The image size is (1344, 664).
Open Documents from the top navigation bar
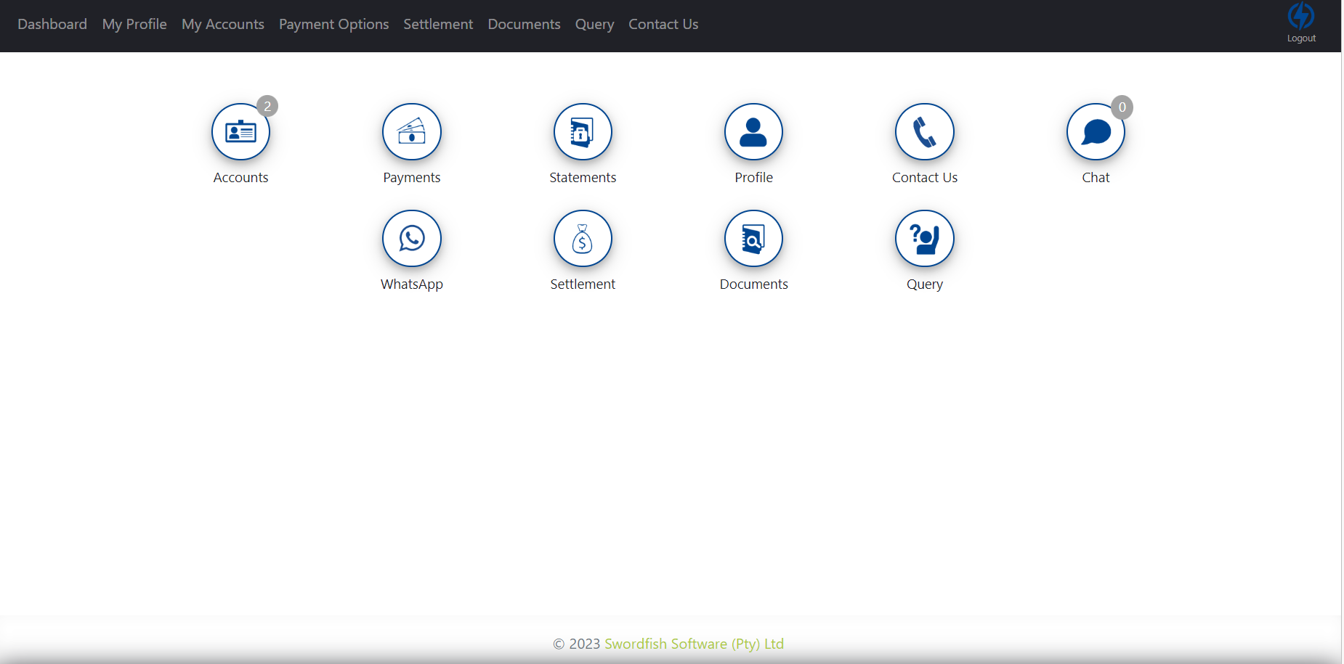pyautogui.click(x=524, y=24)
